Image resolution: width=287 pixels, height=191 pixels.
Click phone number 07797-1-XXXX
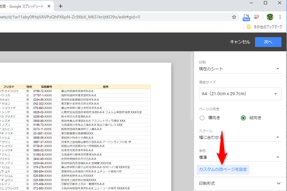[42, 95]
